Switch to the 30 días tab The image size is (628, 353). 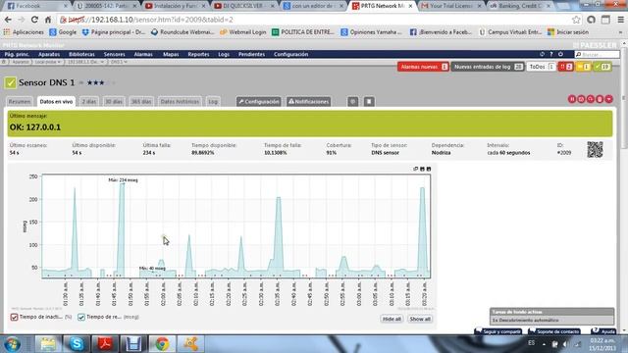[x=114, y=102]
